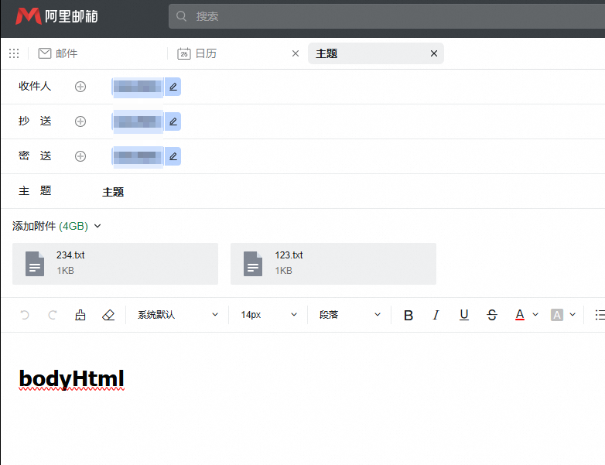Toggle italic formatting
The image size is (605, 465).
436,315
